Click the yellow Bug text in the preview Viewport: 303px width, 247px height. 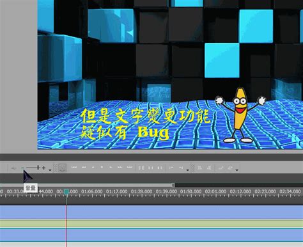(x=153, y=132)
